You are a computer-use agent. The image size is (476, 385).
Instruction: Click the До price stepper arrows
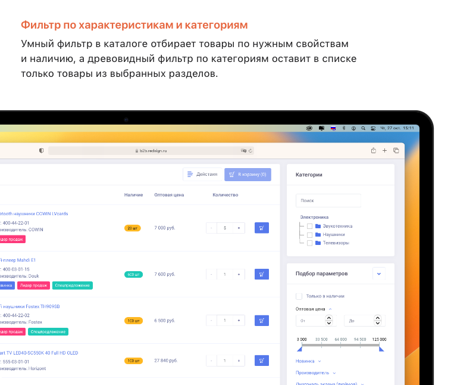click(377, 320)
